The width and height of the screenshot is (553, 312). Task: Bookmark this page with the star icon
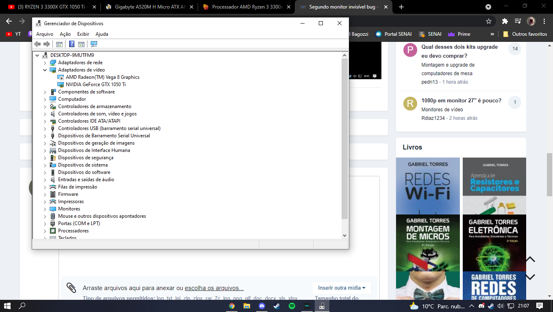click(x=489, y=21)
